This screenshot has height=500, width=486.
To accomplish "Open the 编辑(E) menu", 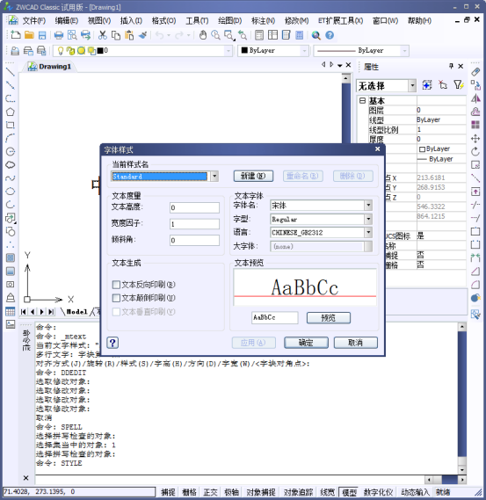I will tap(66, 21).
